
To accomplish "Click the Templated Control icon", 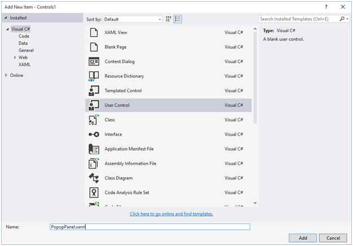I will pyautogui.click(x=94, y=90).
